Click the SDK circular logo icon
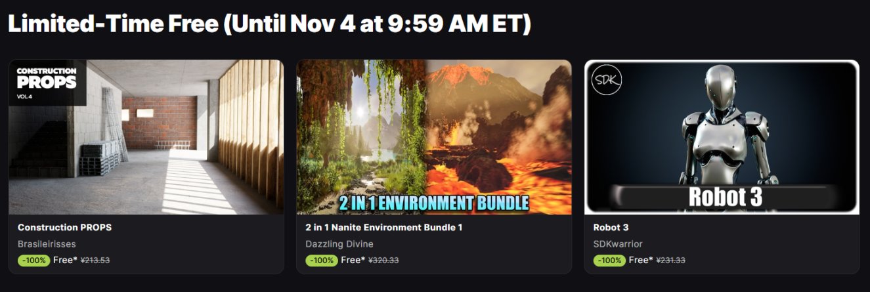 (x=607, y=82)
